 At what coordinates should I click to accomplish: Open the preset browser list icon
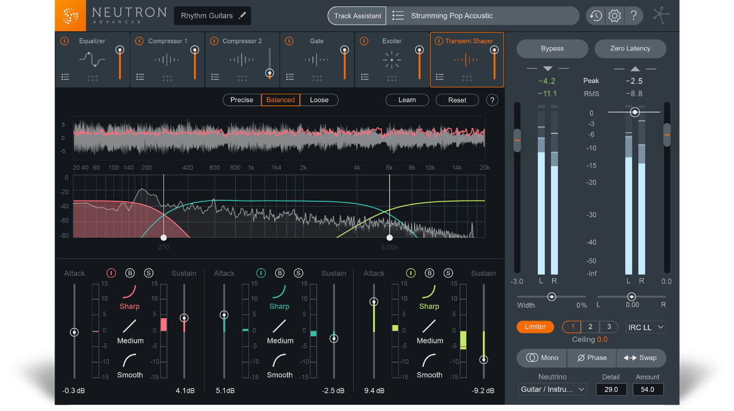[x=398, y=15]
